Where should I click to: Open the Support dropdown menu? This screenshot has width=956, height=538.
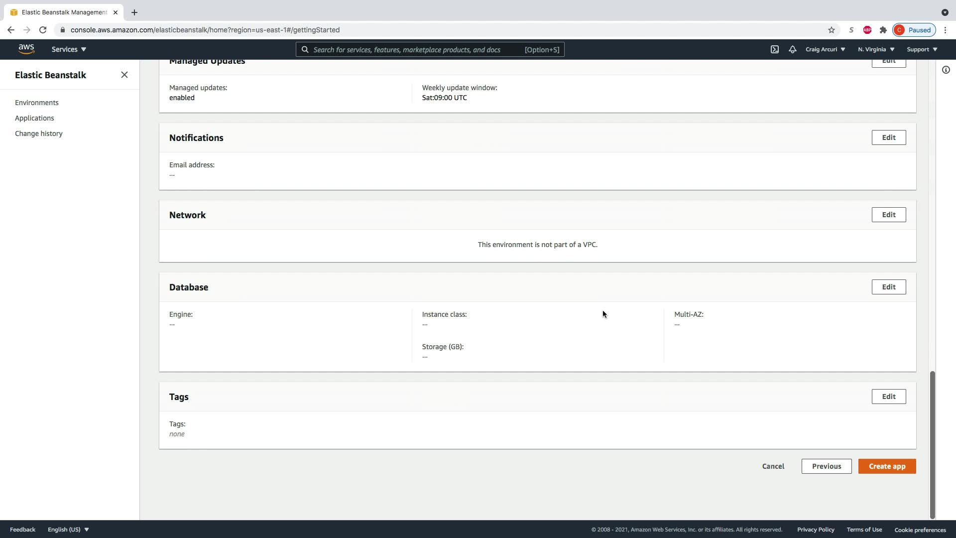(922, 49)
